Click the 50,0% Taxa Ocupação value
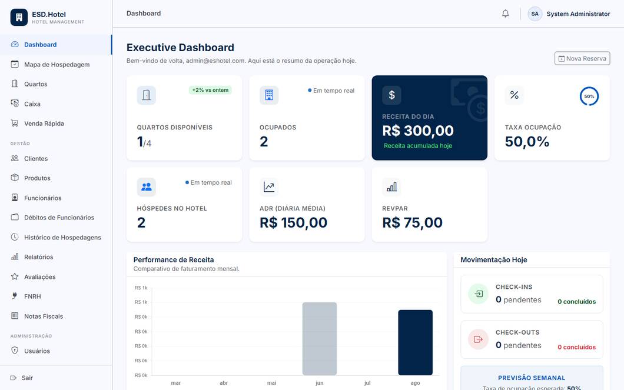This screenshot has width=624, height=390. click(527, 142)
